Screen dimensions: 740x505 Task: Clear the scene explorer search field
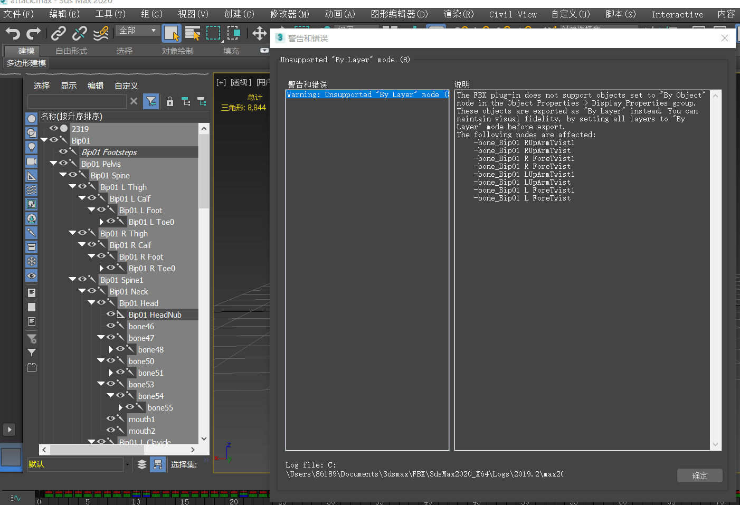pyautogui.click(x=134, y=101)
